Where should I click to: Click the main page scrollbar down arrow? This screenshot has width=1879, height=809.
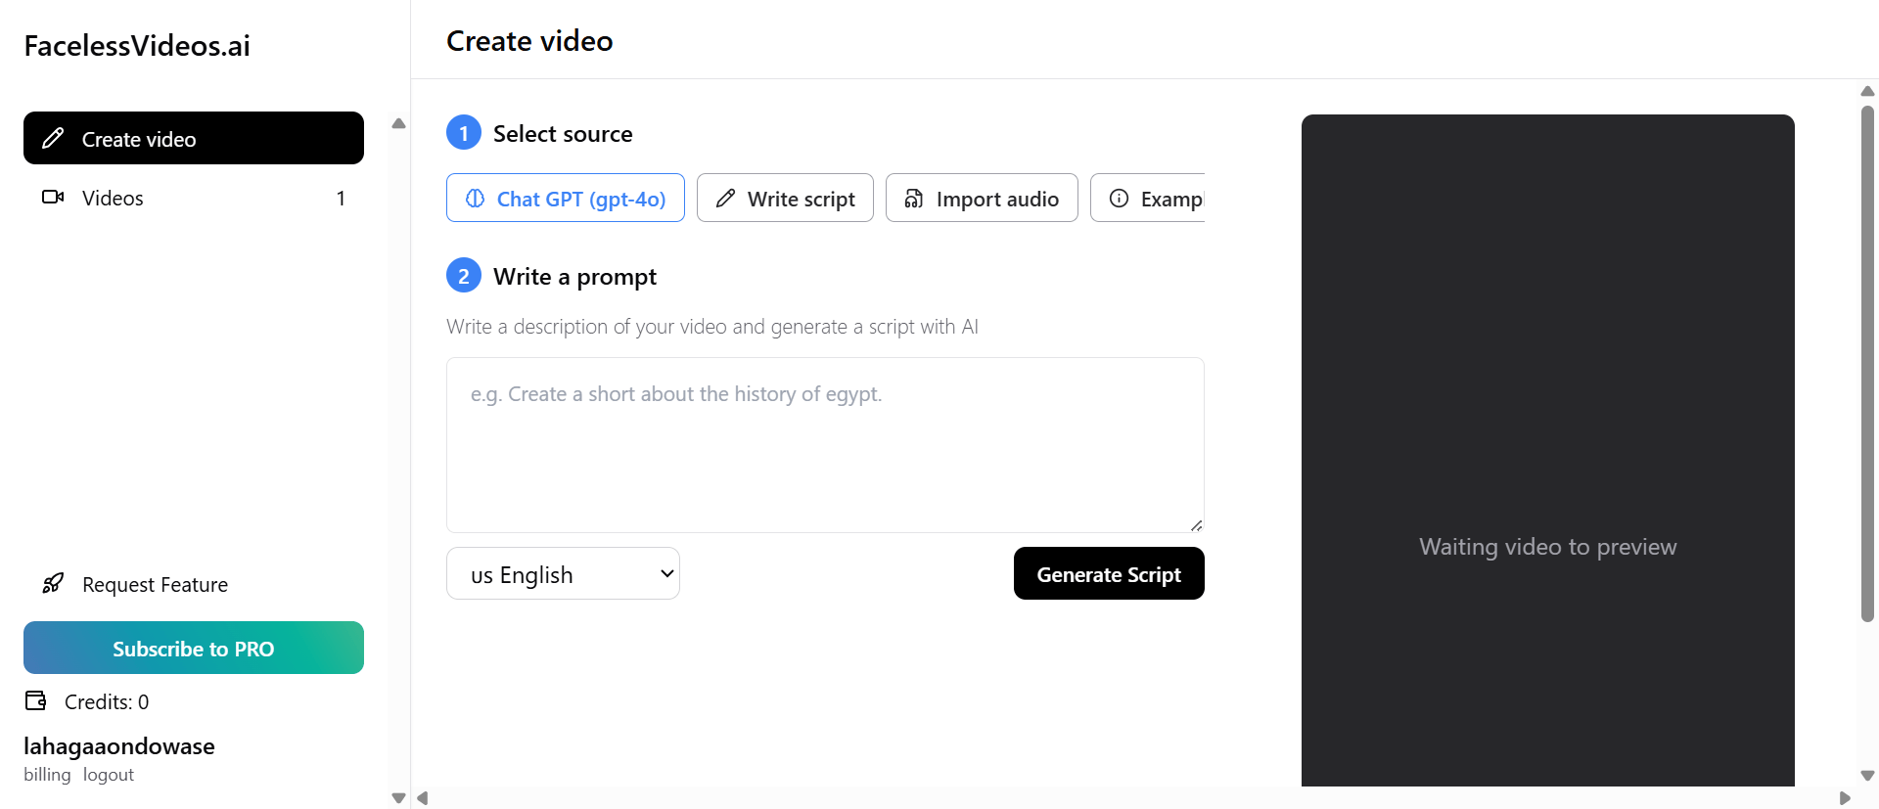click(1867, 776)
